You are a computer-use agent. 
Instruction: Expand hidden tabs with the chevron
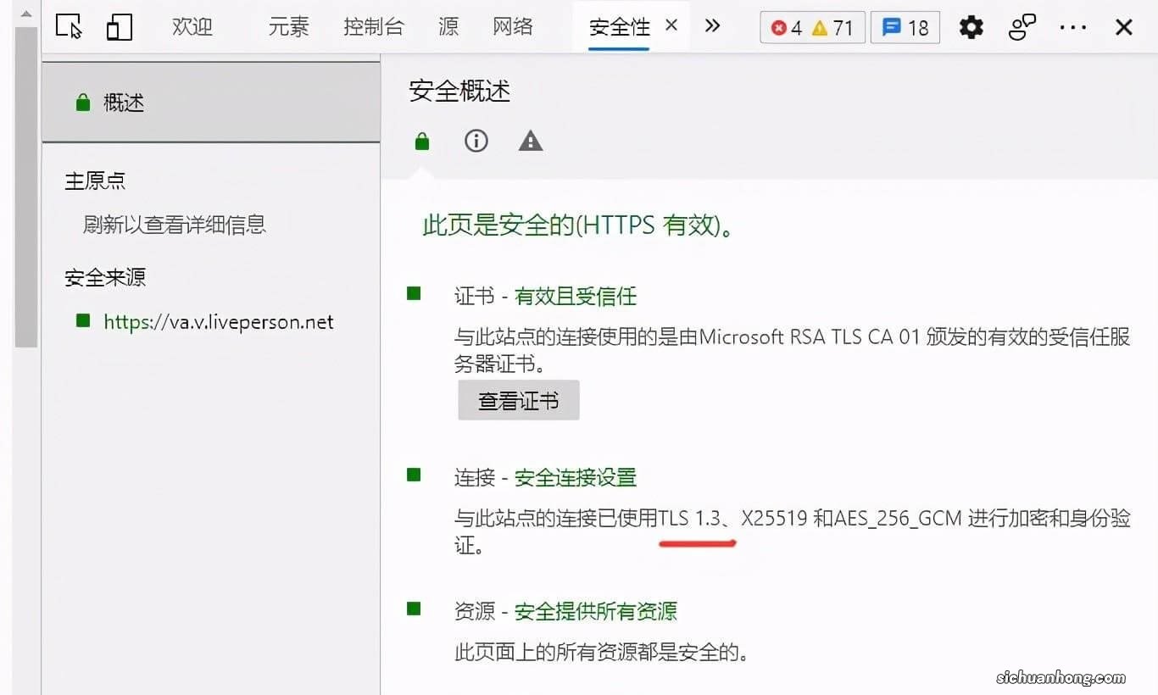(x=712, y=26)
